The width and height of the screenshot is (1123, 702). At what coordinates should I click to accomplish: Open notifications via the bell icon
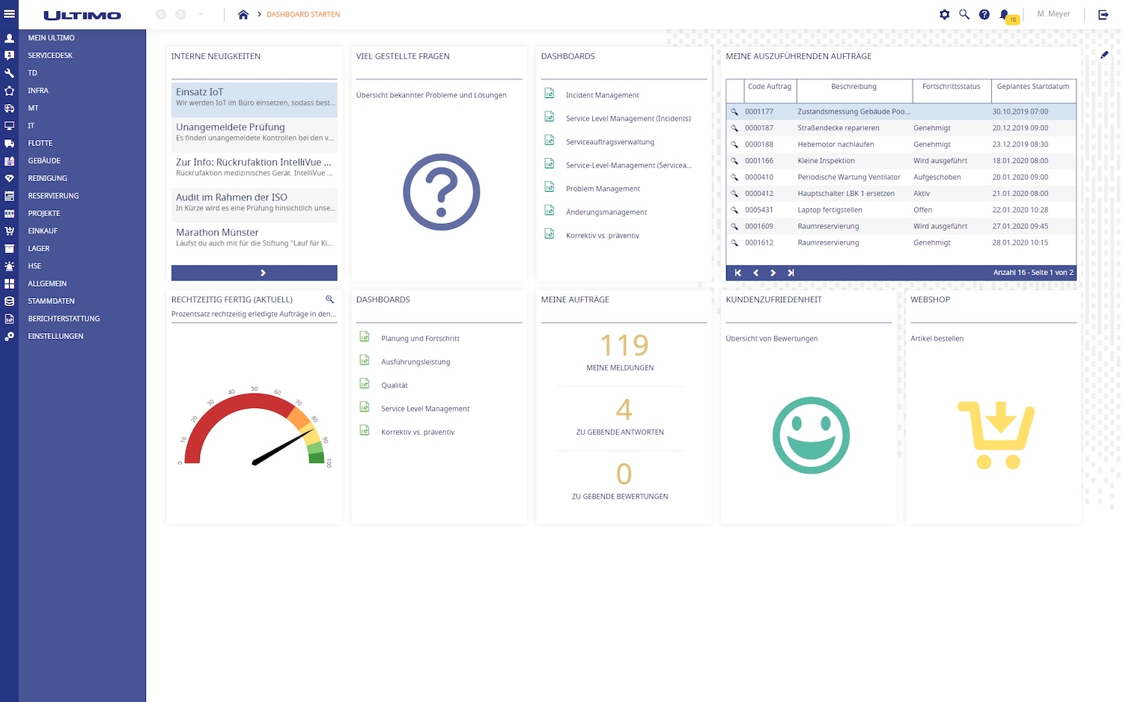pyautogui.click(x=1004, y=13)
